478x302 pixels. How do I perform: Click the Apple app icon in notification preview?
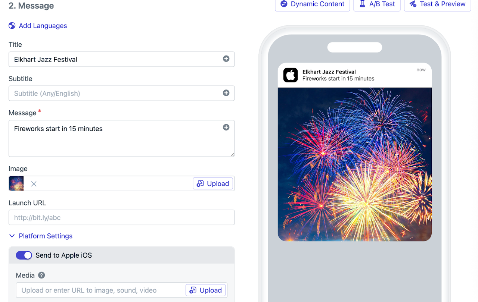[x=291, y=75]
